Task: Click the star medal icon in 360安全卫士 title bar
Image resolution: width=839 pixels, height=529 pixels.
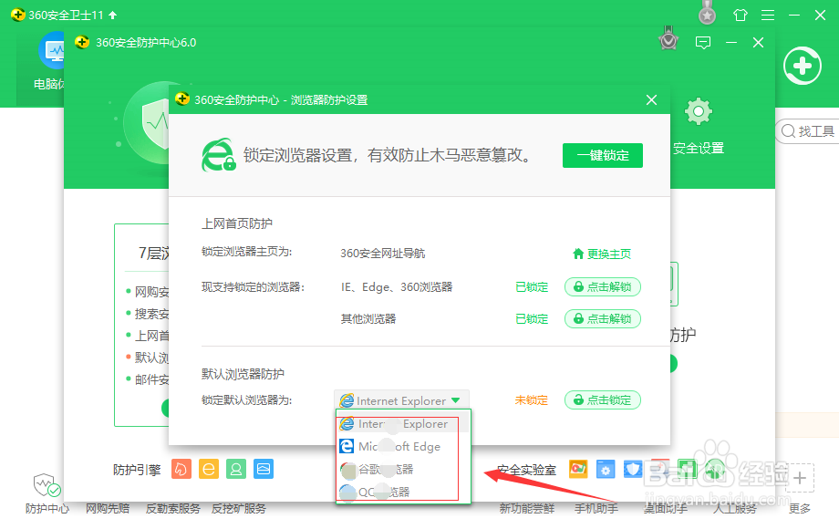Action: pos(708,13)
